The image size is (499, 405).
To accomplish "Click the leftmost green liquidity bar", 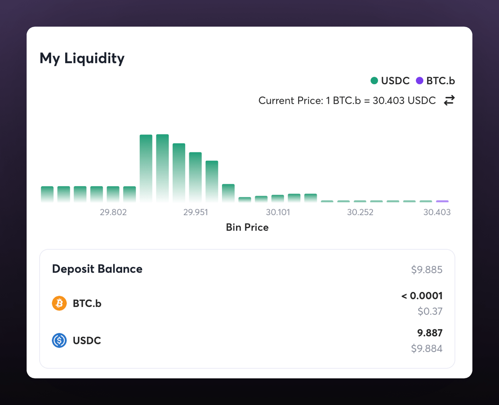I will (47, 194).
